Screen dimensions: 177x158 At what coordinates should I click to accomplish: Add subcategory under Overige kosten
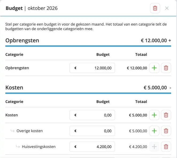(154, 131)
